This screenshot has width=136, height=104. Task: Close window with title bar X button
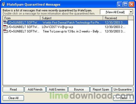132,4
